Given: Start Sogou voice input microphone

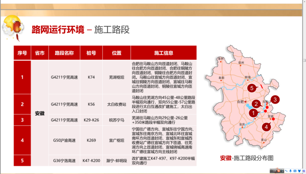Looking at the screenshot, I should tap(291, 171).
